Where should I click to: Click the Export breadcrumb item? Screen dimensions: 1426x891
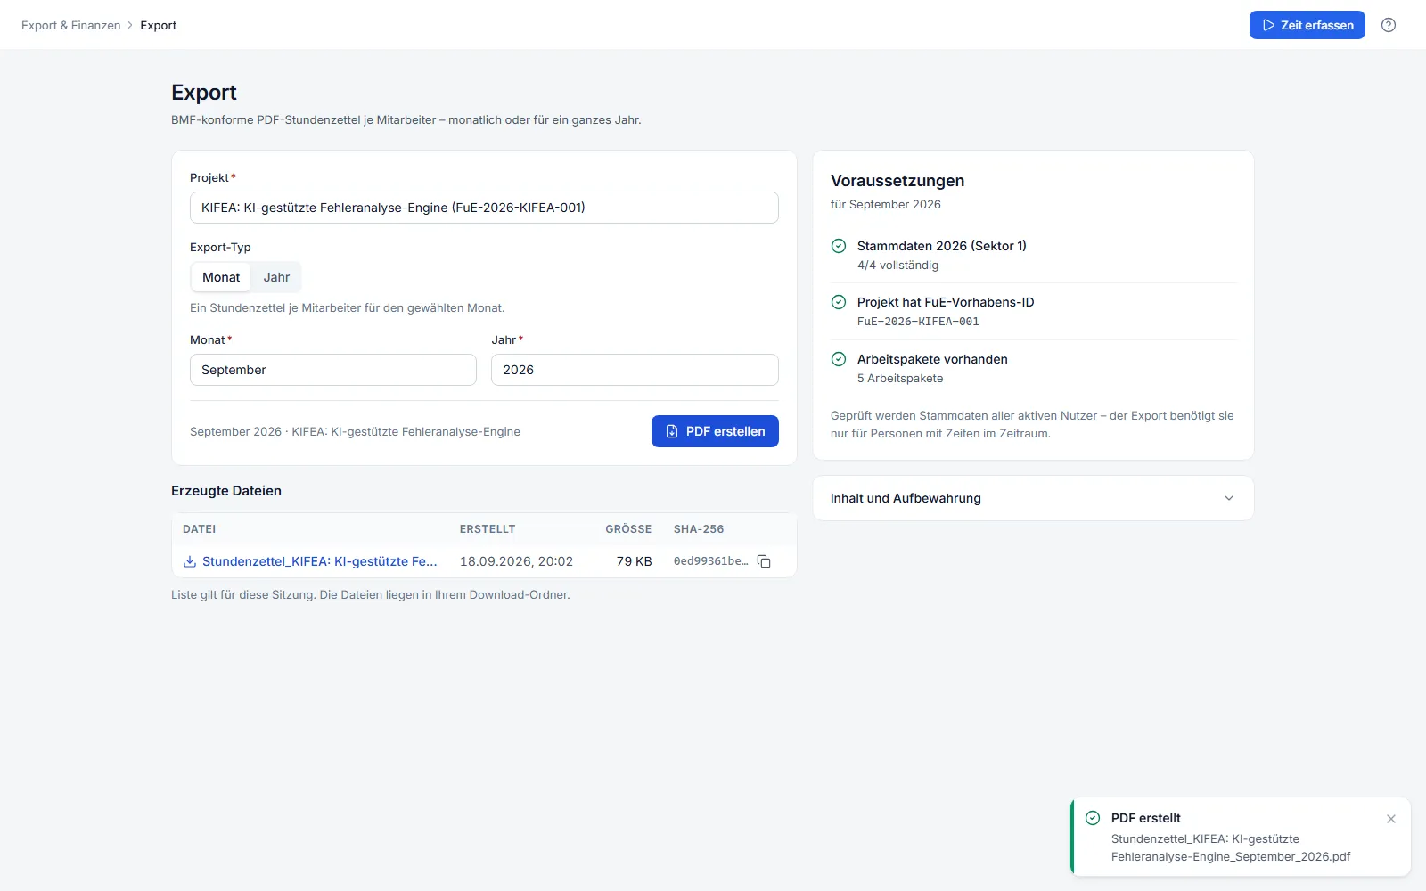click(x=159, y=25)
